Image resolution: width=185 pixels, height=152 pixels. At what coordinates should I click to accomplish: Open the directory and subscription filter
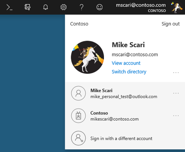(27, 7)
